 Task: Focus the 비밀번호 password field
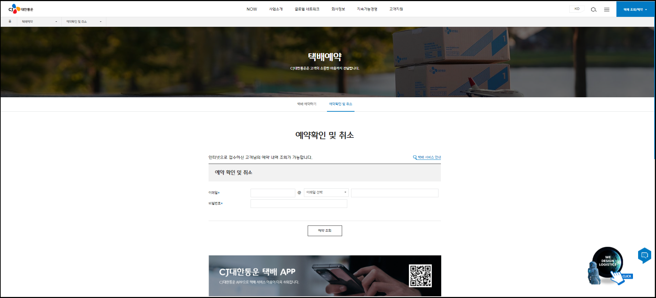coord(299,204)
